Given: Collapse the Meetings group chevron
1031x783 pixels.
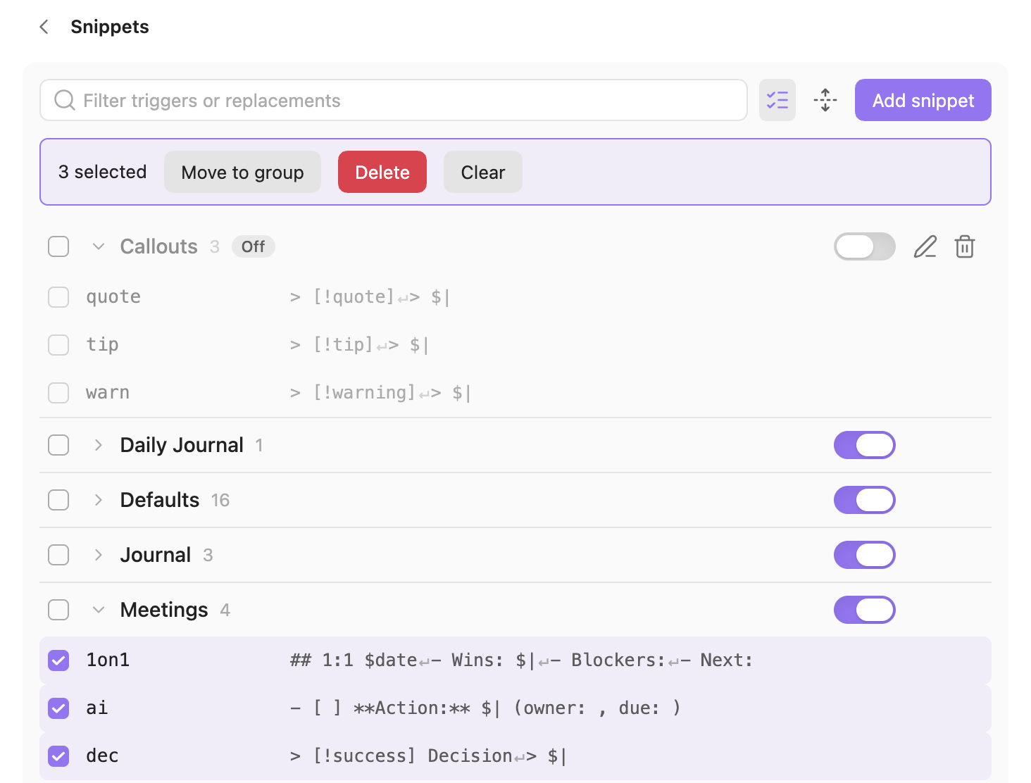Looking at the screenshot, I should click(x=99, y=610).
